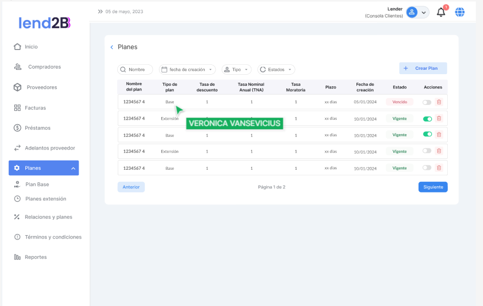Open the Estados filter dropdown
Image resolution: width=483 pixels, height=306 pixels.
[276, 70]
